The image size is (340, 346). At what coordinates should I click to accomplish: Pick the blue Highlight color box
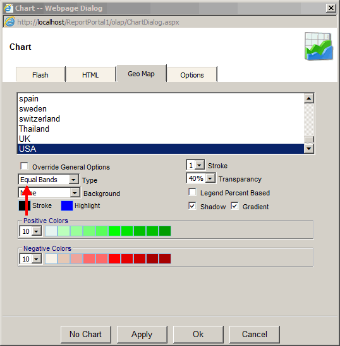67,205
